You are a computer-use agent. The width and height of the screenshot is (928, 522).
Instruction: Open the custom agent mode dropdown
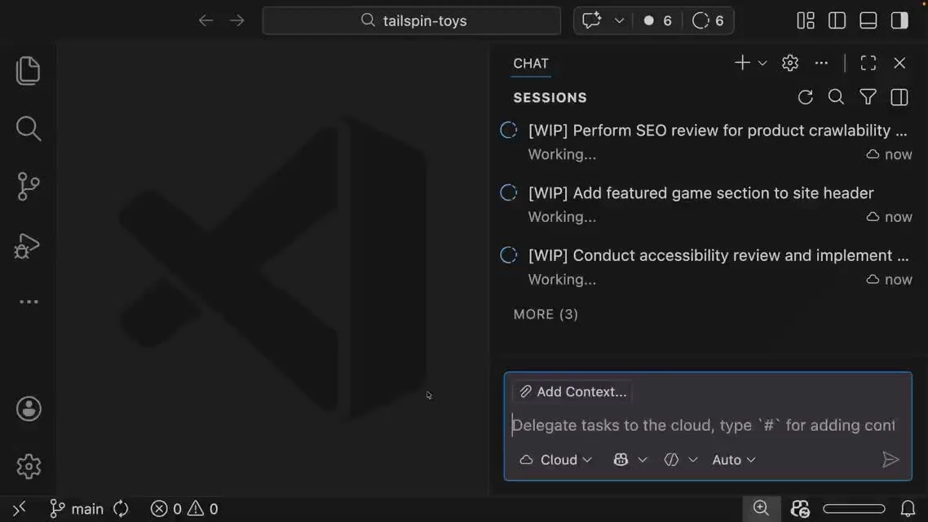pyautogui.click(x=681, y=460)
